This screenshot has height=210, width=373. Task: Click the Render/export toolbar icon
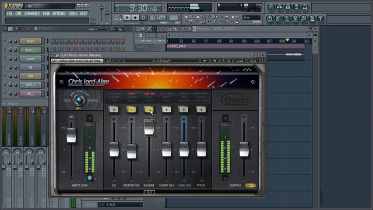pos(287,19)
